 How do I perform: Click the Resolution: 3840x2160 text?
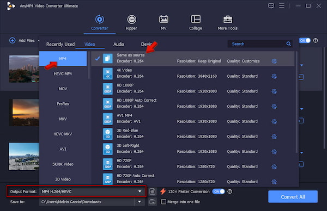pos(197,76)
